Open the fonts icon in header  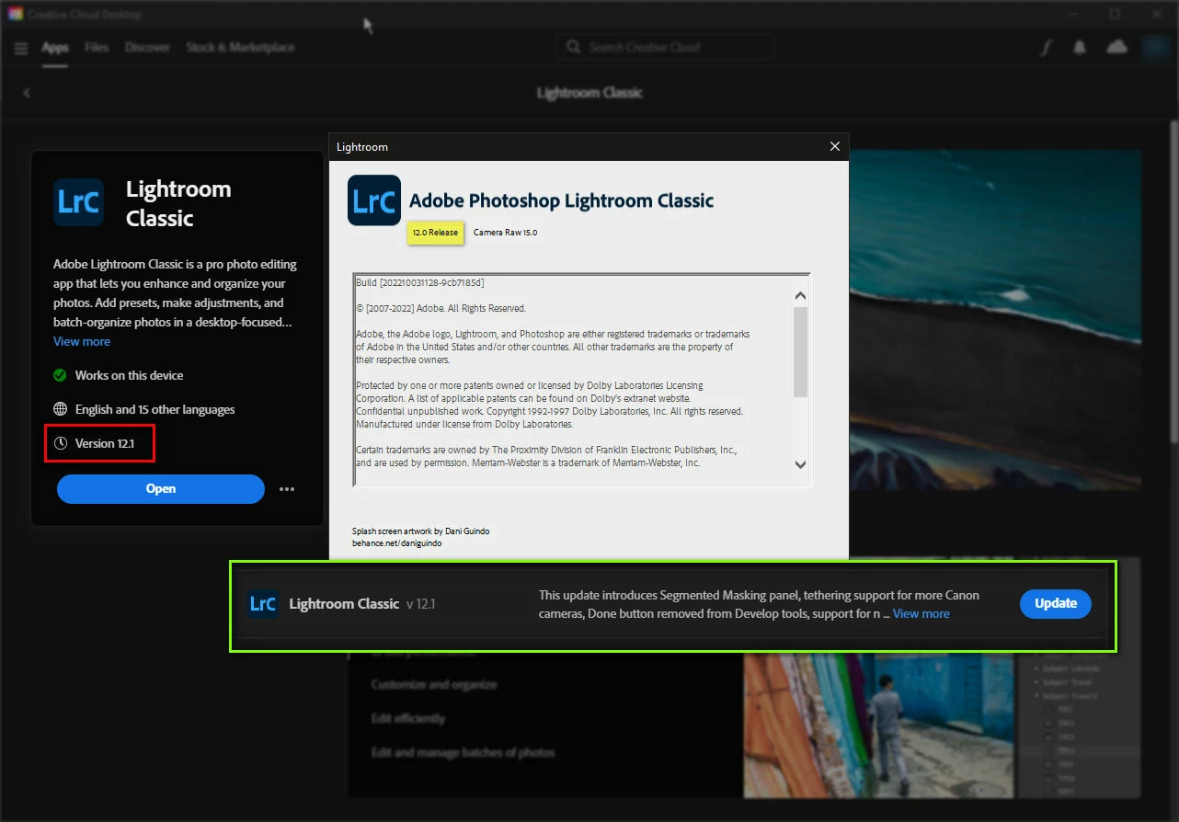click(x=1046, y=48)
